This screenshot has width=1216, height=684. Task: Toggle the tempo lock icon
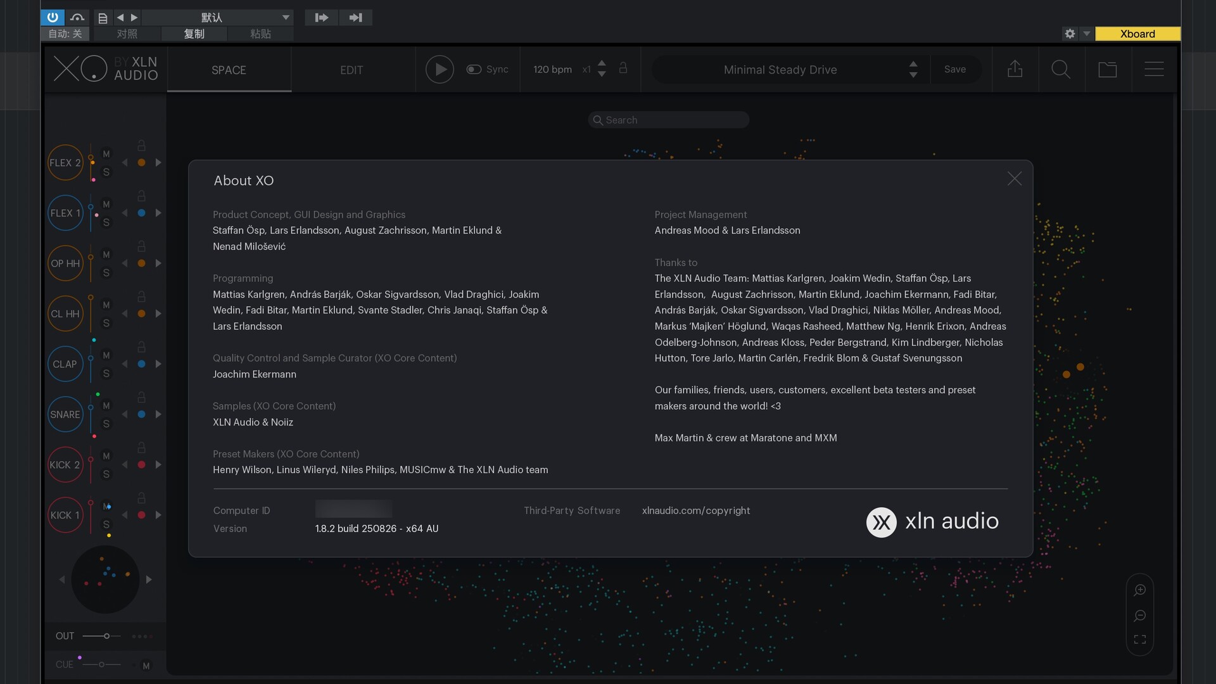pyautogui.click(x=623, y=68)
